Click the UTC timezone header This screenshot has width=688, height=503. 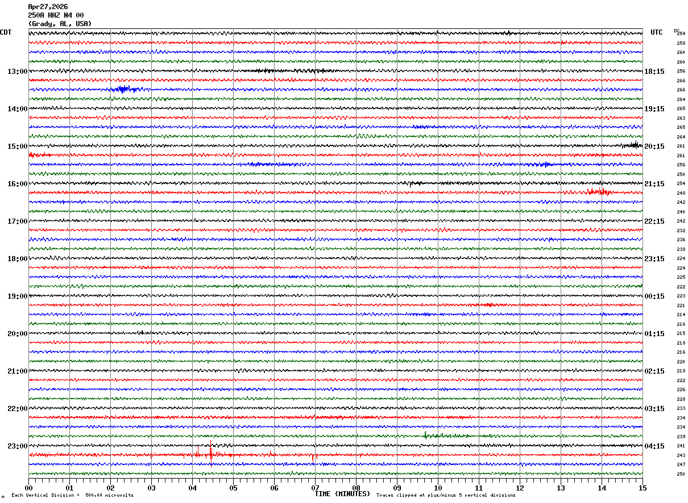click(x=657, y=32)
